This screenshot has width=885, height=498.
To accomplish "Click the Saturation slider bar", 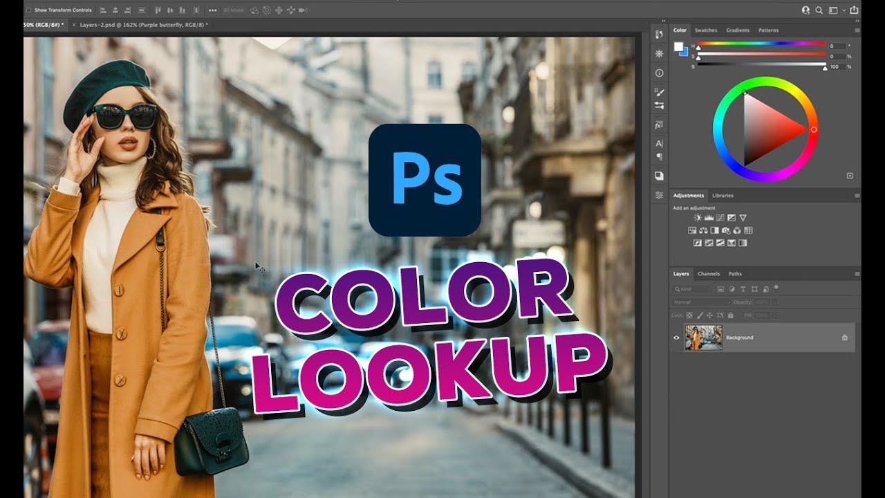I will [761, 55].
